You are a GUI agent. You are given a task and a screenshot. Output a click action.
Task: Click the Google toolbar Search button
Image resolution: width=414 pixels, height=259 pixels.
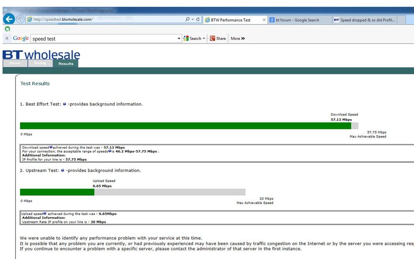coord(194,39)
